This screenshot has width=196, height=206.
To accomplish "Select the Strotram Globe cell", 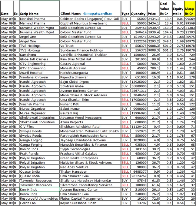I will pyautogui.click(x=90, y=86).
